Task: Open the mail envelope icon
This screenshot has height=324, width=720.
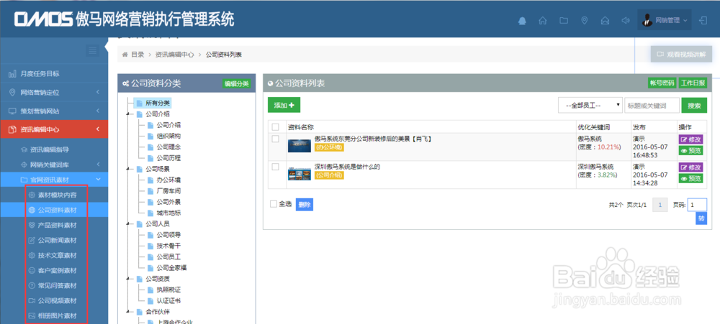Action: pyautogui.click(x=606, y=21)
